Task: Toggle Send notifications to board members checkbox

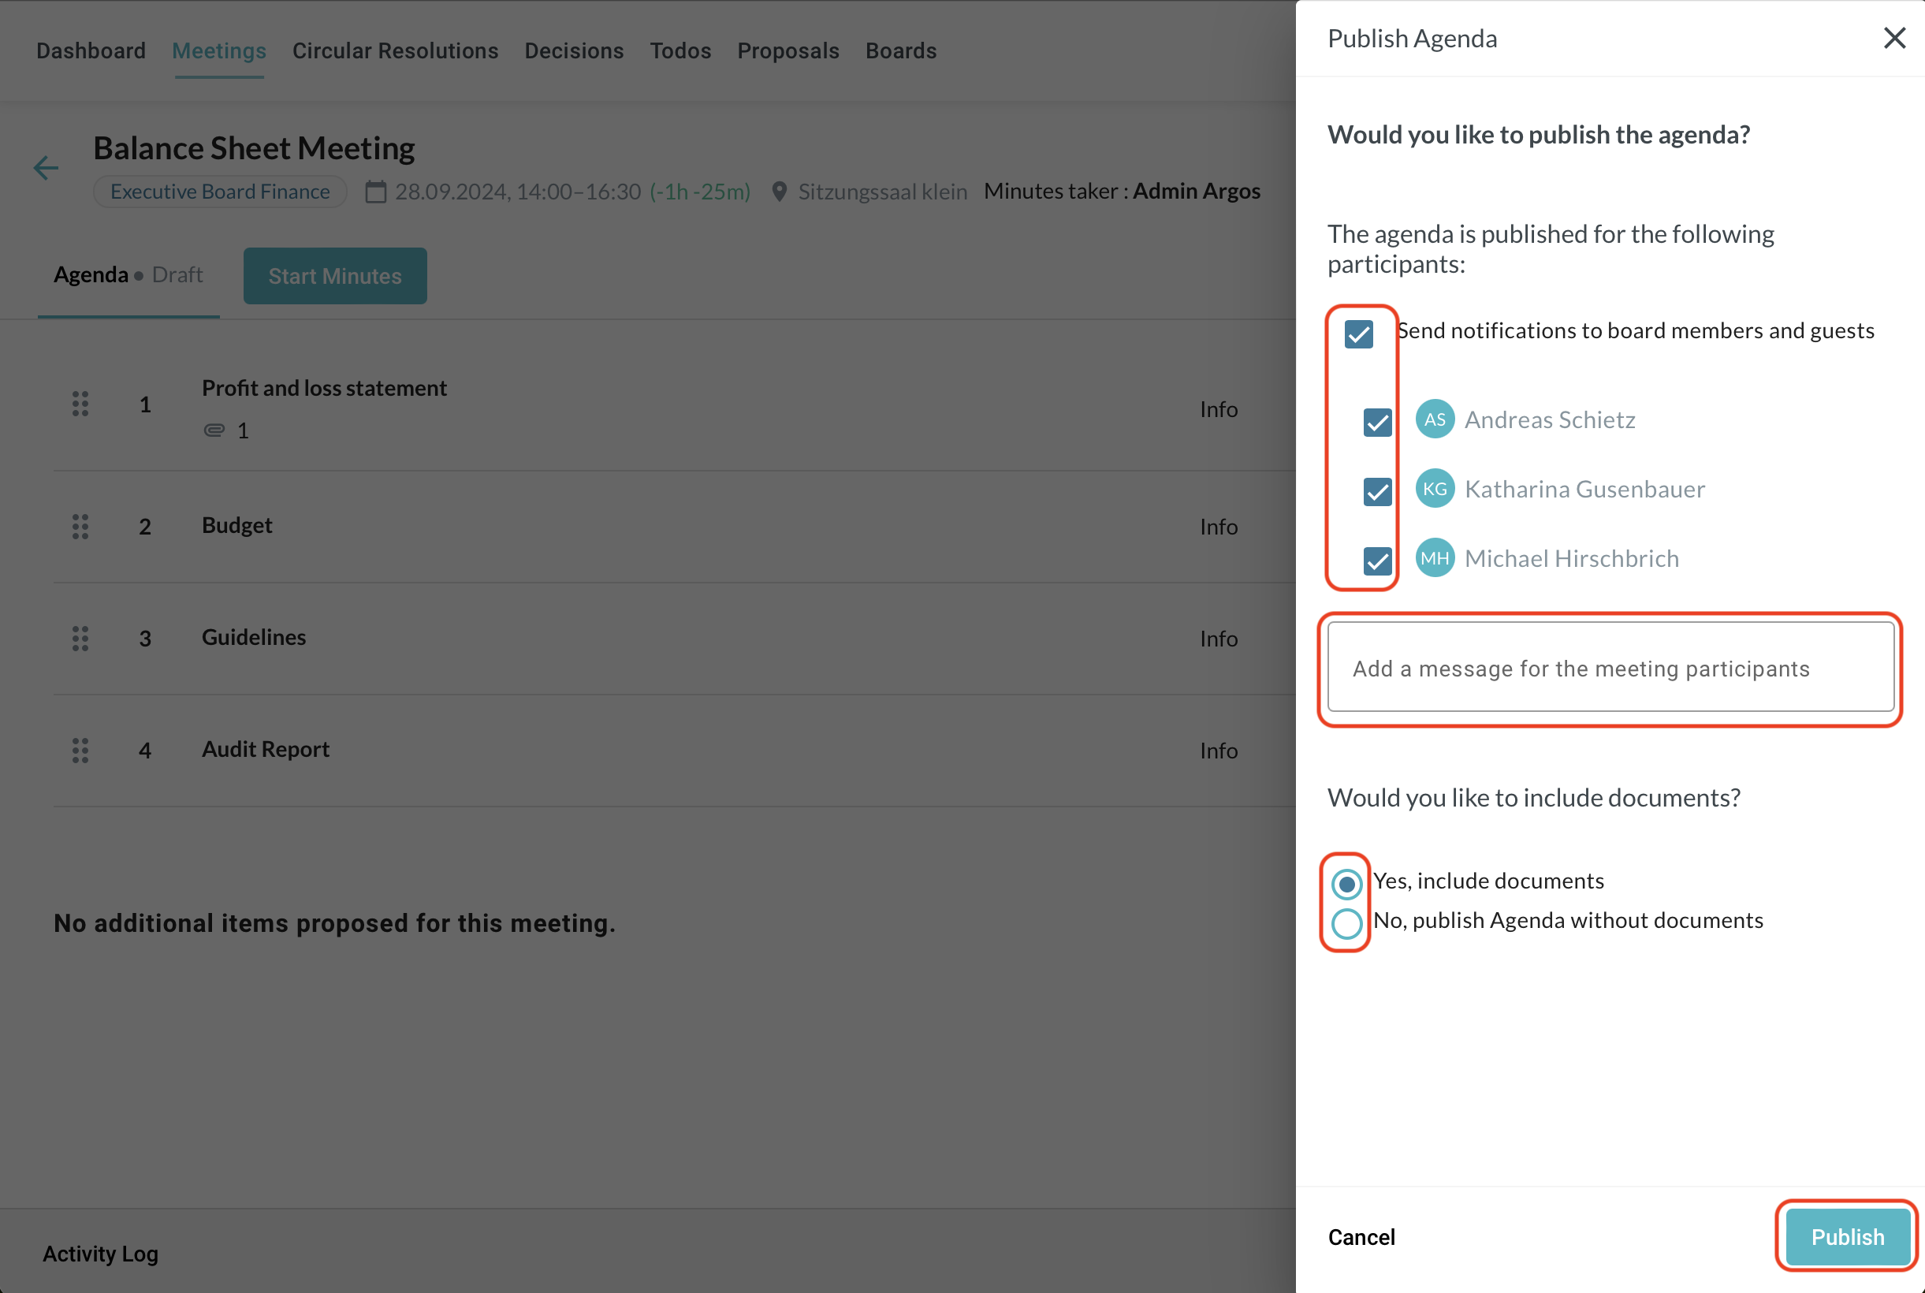Action: pyautogui.click(x=1359, y=334)
